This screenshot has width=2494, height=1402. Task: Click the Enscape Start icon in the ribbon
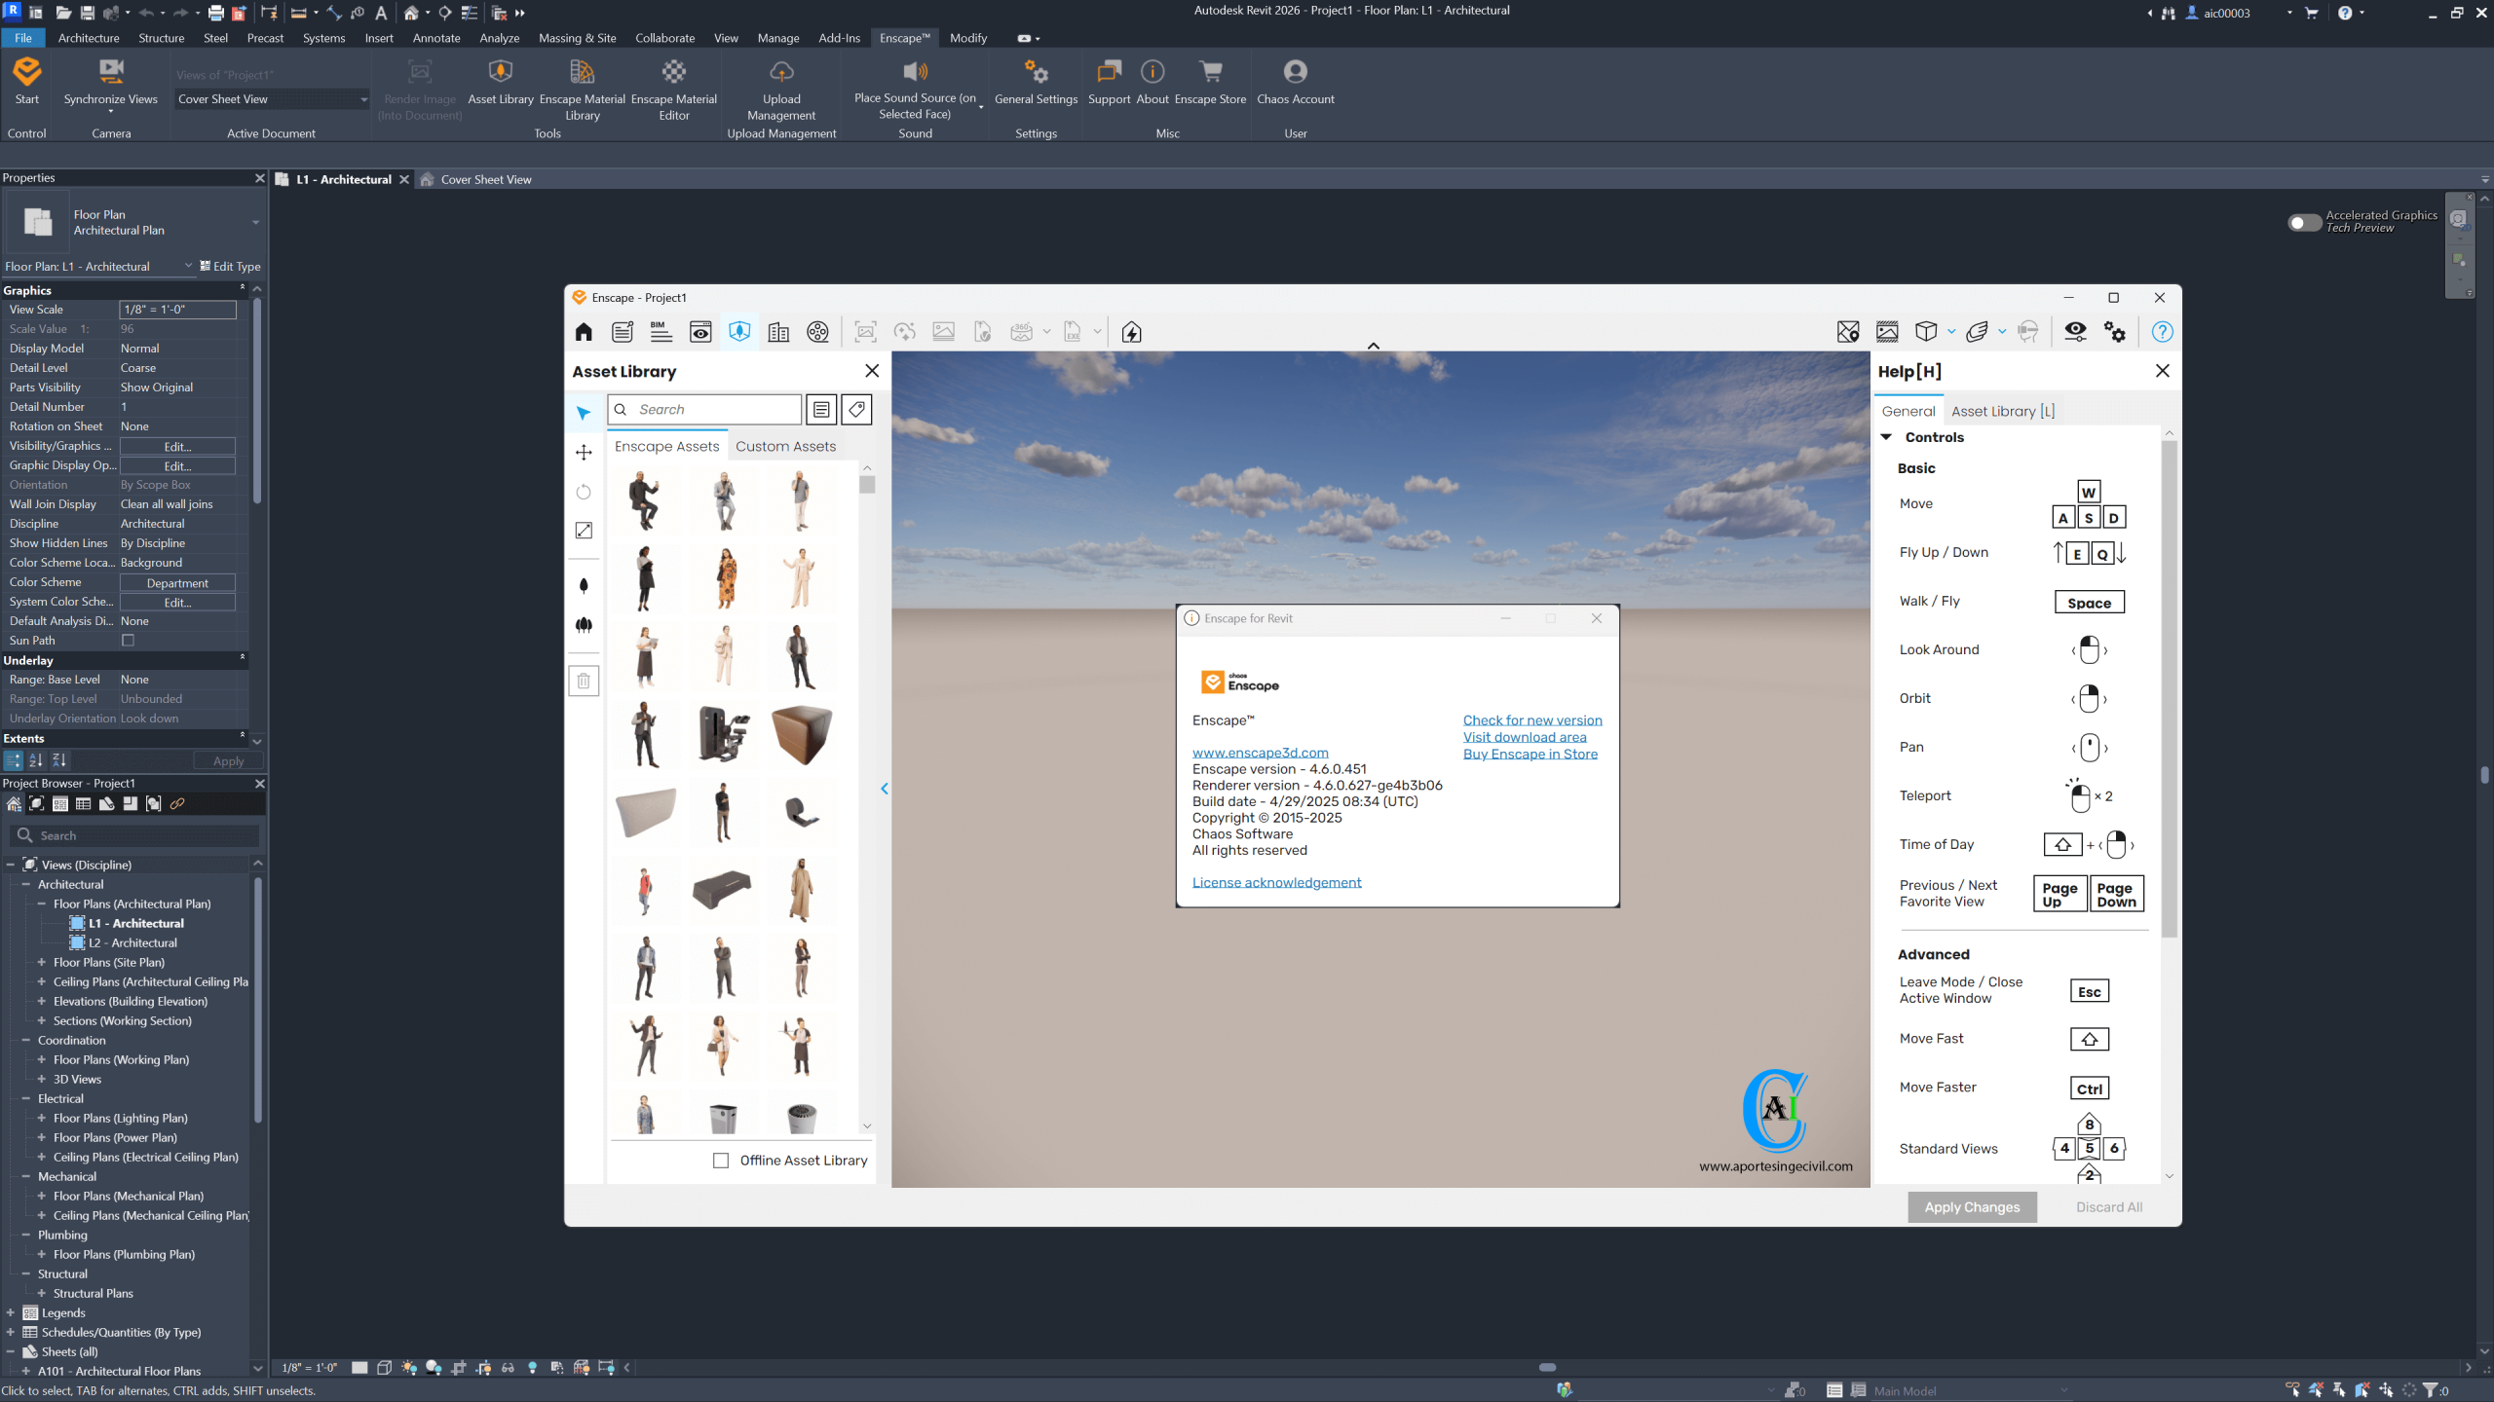click(x=27, y=72)
